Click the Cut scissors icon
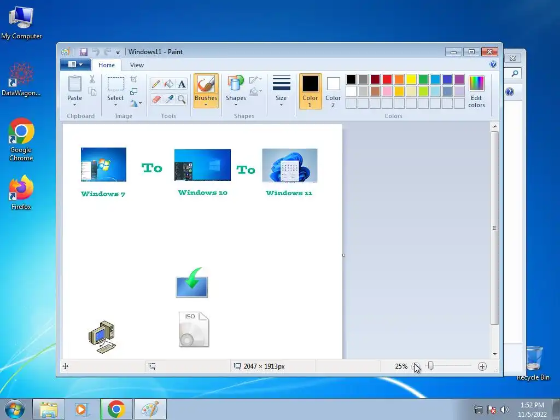This screenshot has height=420, width=560. (92, 79)
